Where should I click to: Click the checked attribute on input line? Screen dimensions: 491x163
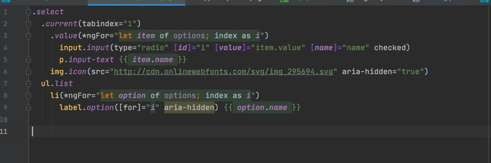[x=390, y=48]
